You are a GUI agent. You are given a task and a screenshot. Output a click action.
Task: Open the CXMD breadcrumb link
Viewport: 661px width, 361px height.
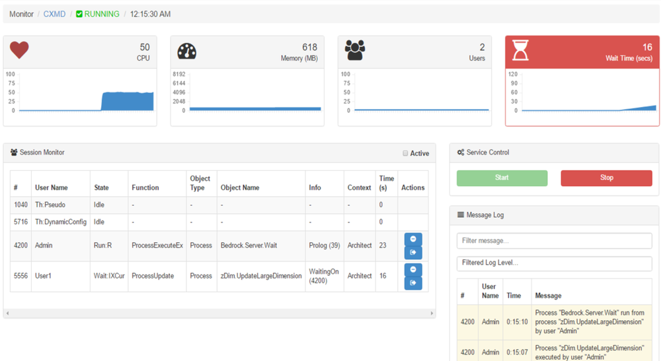tap(54, 14)
